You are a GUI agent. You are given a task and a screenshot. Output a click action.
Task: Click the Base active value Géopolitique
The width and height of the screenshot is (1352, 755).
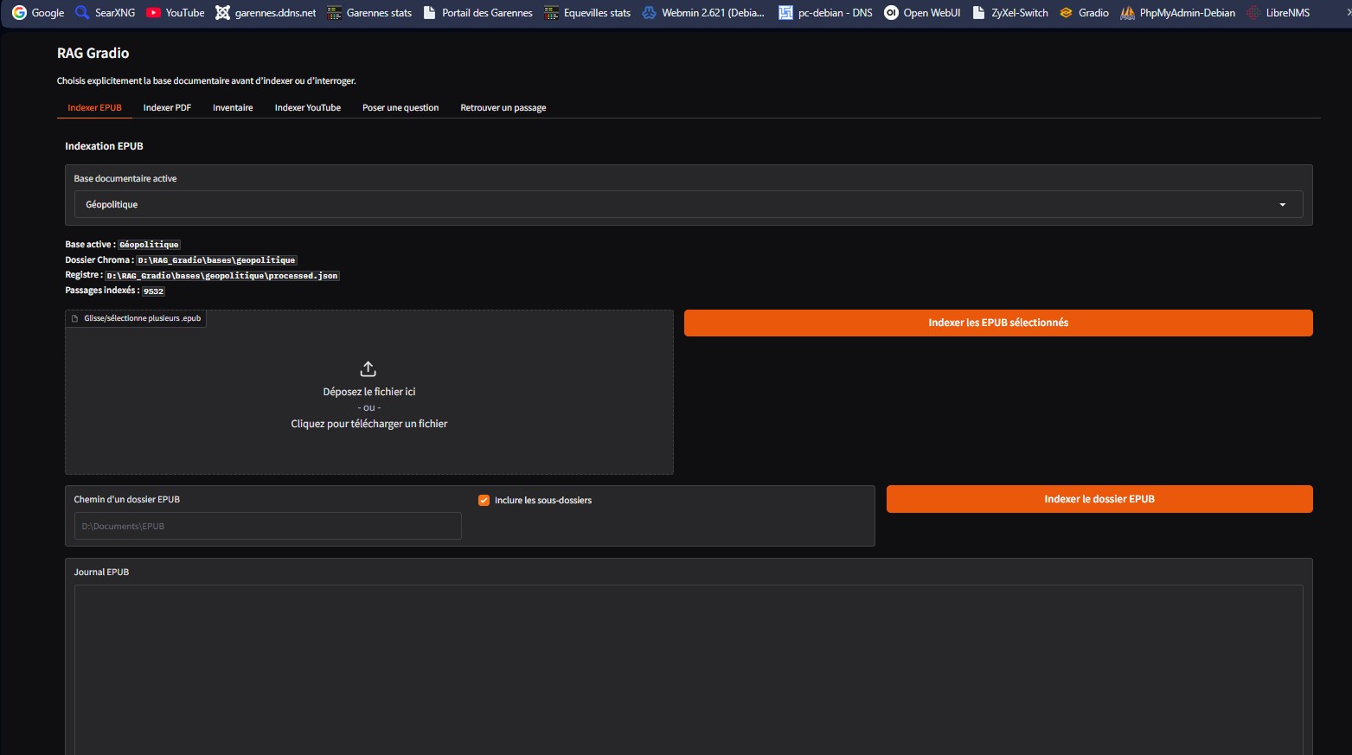point(149,245)
